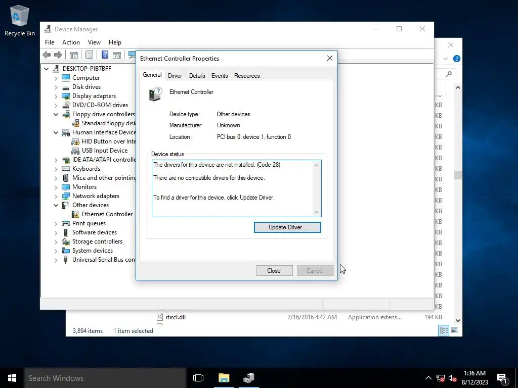Click the blue Help toolbar icon
Screen dimensions: 518x388
pos(105,55)
